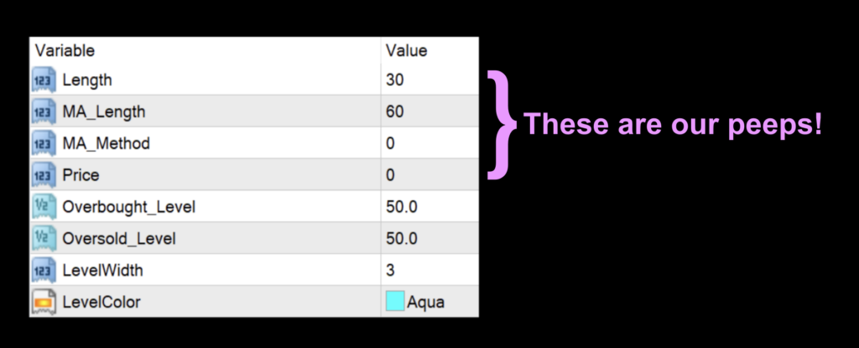Click the integer icon beside MA_Method
Screen dimensions: 859x348
point(43,143)
